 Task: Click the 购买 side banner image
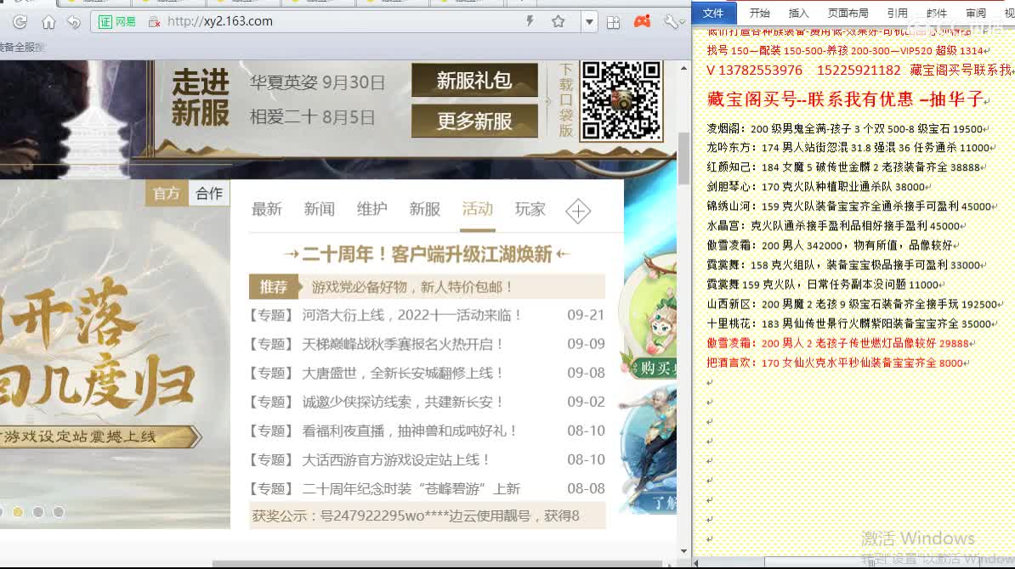click(x=650, y=317)
